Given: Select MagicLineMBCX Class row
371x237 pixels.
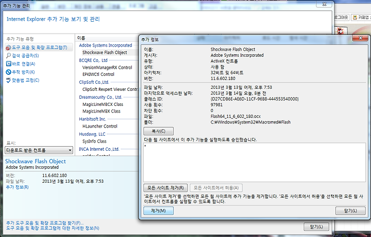Looking at the screenshot, I should (x=103, y=104).
